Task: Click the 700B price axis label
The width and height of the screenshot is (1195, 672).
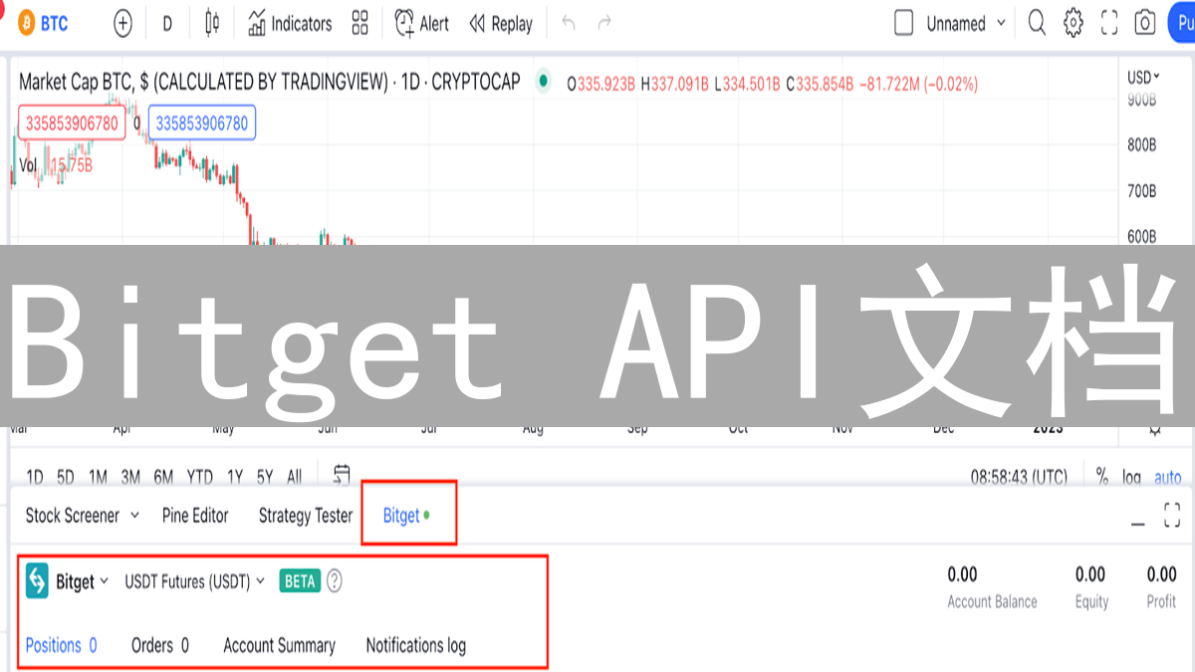Action: click(1140, 191)
